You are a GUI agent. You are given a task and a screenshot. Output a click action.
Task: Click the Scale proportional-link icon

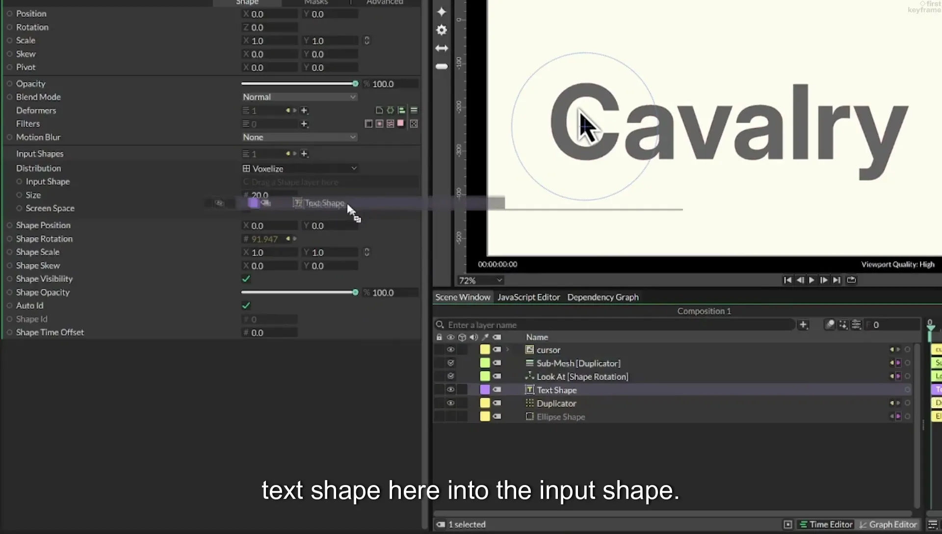366,40
